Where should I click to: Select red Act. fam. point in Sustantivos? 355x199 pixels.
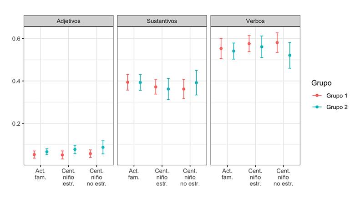point(128,82)
